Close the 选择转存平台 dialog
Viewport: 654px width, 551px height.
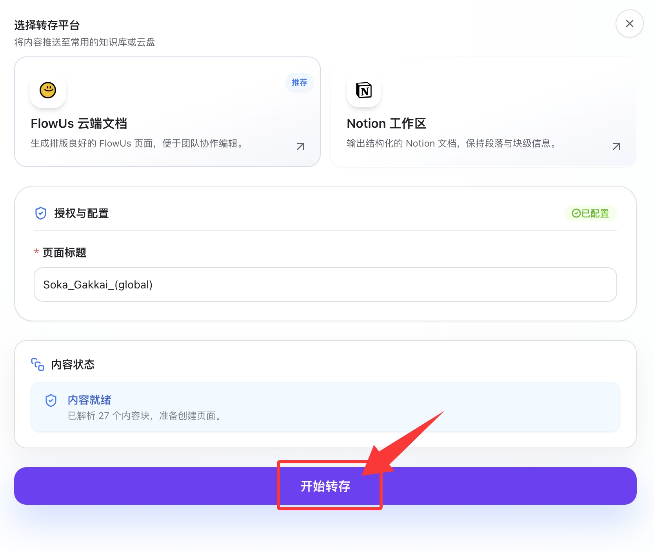pos(629,24)
